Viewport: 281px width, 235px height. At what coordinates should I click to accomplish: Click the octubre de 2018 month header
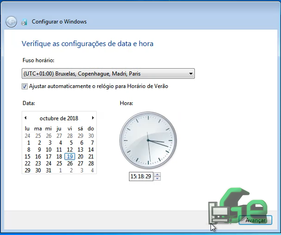[x=59, y=118]
